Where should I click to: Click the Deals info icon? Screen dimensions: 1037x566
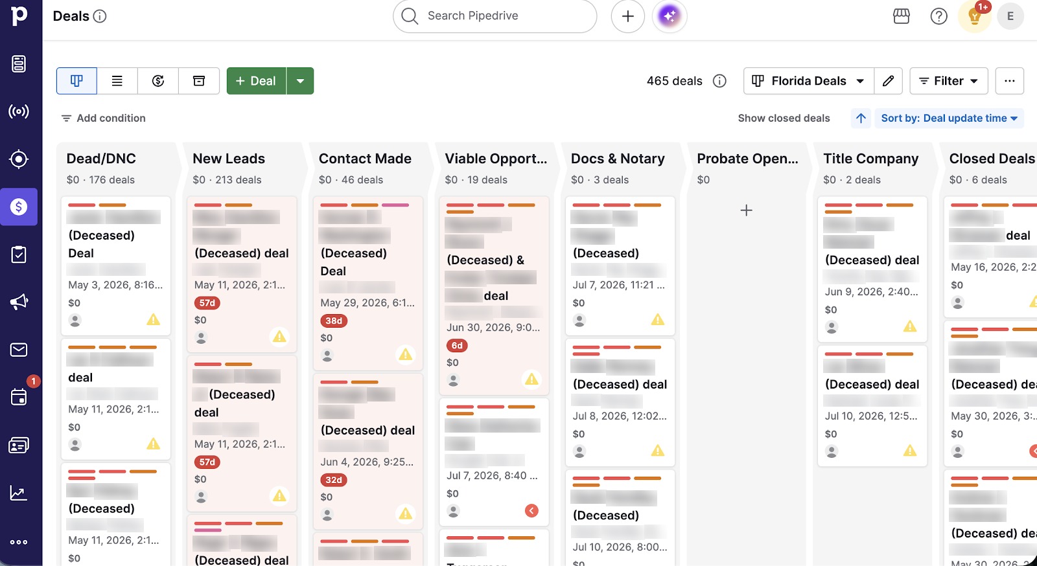tap(100, 16)
